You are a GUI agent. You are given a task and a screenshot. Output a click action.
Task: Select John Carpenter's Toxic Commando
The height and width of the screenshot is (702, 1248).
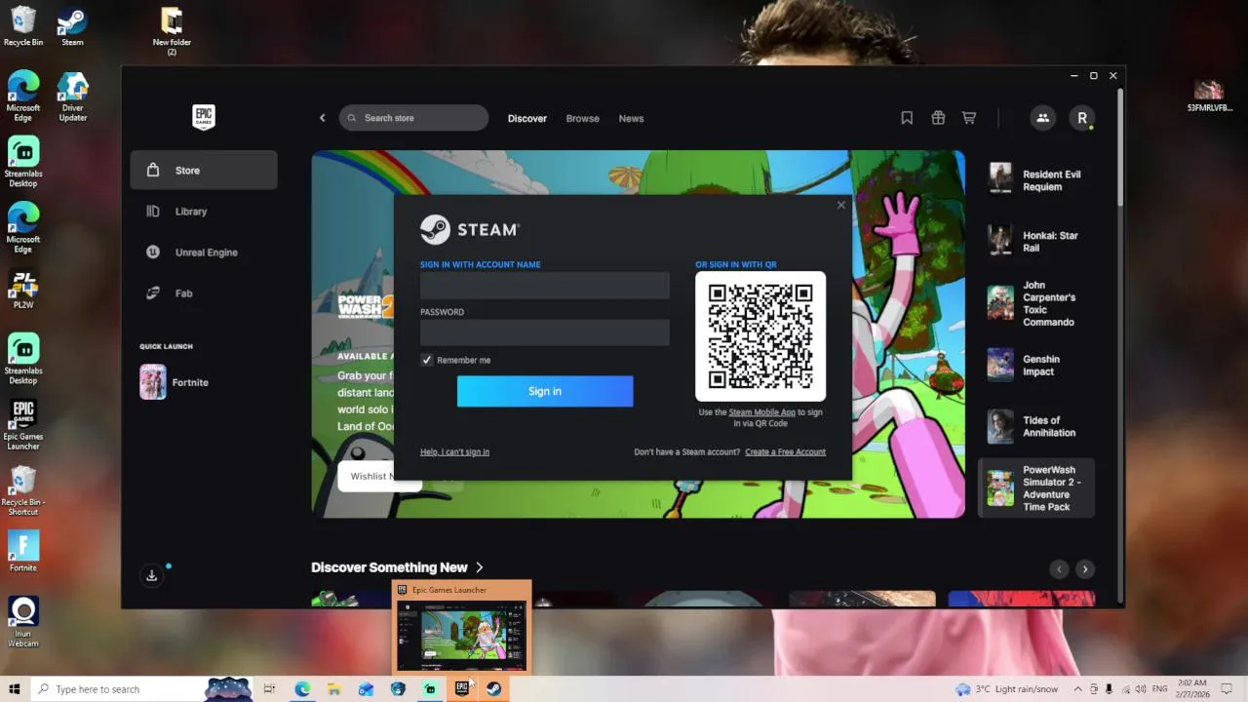pos(1036,303)
